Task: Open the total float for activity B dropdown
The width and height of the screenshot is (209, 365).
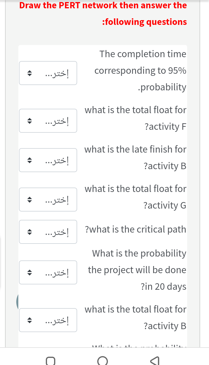Action: [48, 320]
